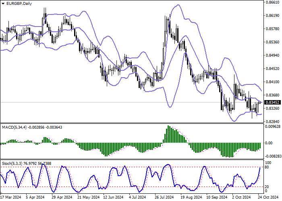Viewport: 282px width, 201px height.
Task: Select price level 0.83260 on scale
Action: (x=272, y=109)
